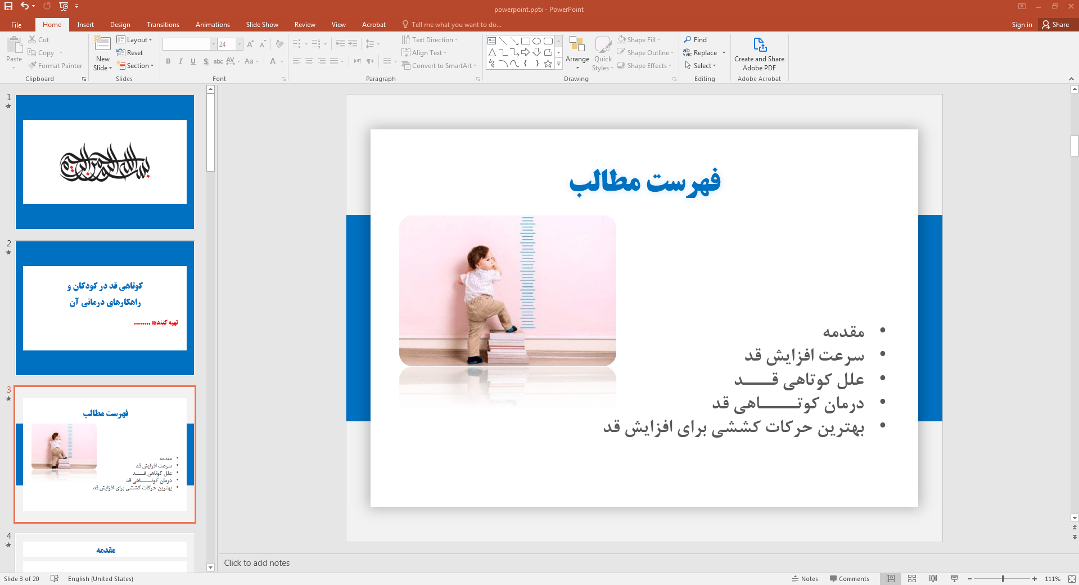Image resolution: width=1079 pixels, height=585 pixels.
Task: Click the Sign in link
Action: [1022, 25]
